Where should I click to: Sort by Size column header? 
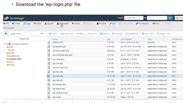[109, 39]
